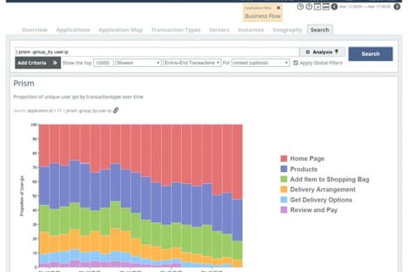408x272 pixels.
Task: Switch to the Application Map tab
Action: (121, 30)
